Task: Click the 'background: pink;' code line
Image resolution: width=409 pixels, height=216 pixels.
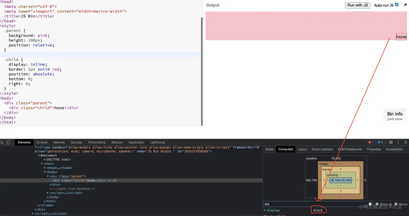Action: (x=29, y=35)
